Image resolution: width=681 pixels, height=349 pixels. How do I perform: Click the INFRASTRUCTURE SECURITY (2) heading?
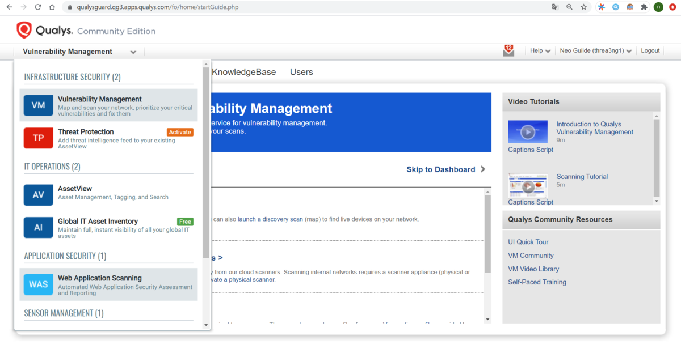pyautogui.click(x=72, y=77)
